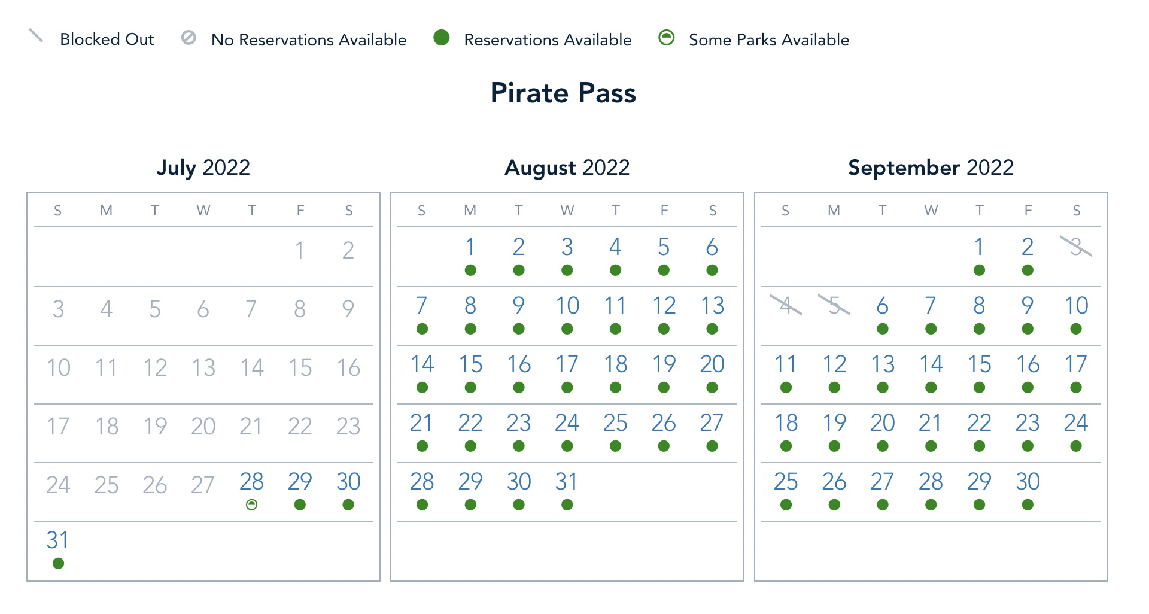Click the Some Parks Available legend icon
The width and height of the screenshot is (1149, 614).
tap(666, 38)
